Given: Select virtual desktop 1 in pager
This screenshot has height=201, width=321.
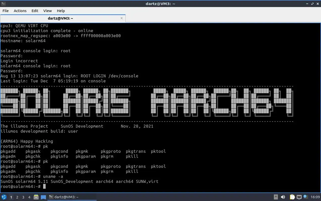Looking at the screenshot, I should (x=11, y=197).
